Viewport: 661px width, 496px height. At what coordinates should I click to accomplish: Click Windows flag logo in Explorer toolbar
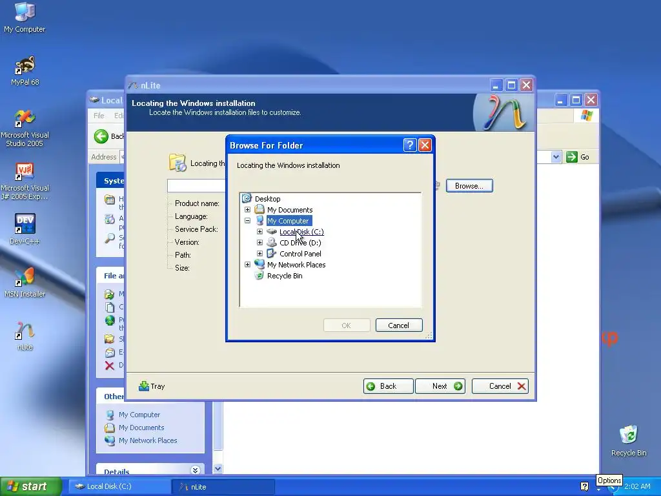pos(586,115)
